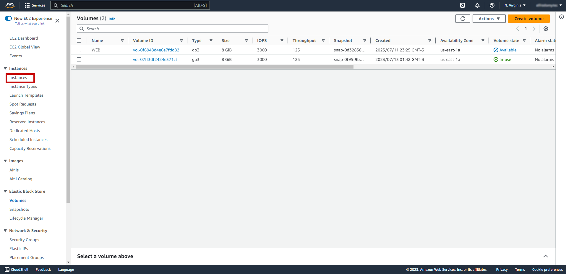Check the select-all volumes checkbox

pos(79,40)
